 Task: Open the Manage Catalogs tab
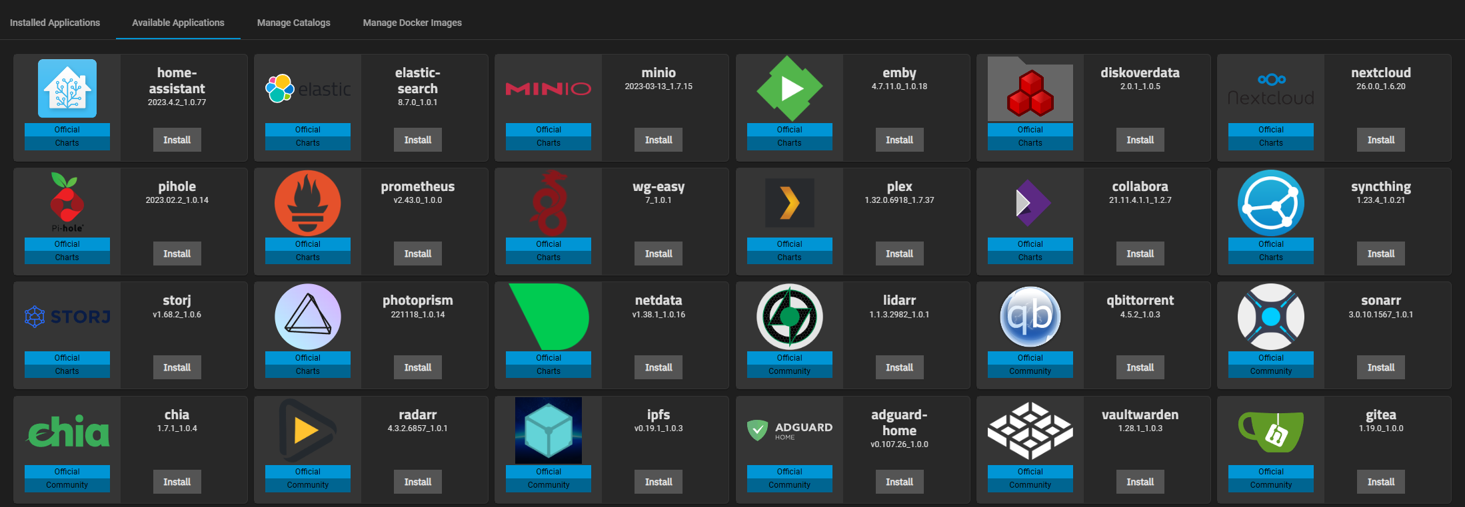point(293,23)
